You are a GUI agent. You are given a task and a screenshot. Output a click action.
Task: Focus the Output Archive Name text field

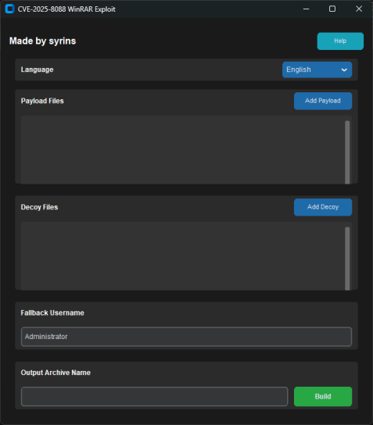pos(154,397)
